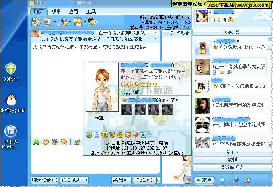Click the 聊天记录(H) button
273x187 pixels.
pos(45,180)
